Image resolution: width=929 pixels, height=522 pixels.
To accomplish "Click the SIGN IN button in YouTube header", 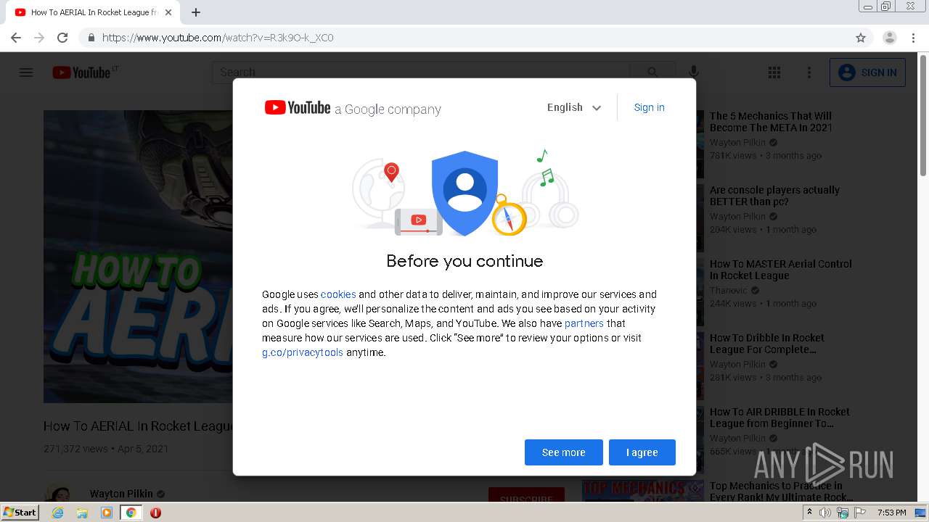I will [867, 72].
